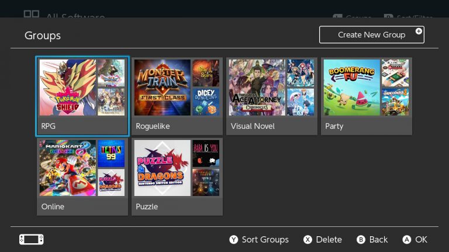
Task: Open the RPG group
Action: (82, 96)
